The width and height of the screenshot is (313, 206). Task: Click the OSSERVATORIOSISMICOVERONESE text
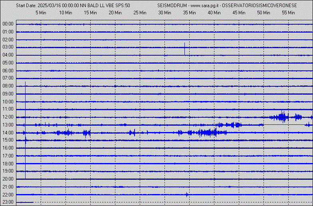[x=260, y=6]
